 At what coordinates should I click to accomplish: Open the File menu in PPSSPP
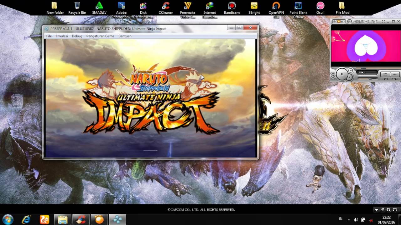click(49, 36)
